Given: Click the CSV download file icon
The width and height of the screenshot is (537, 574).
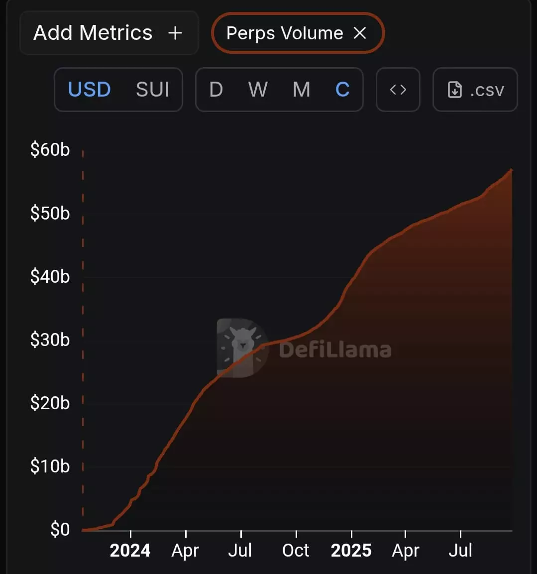Looking at the screenshot, I should pyautogui.click(x=455, y=90).
